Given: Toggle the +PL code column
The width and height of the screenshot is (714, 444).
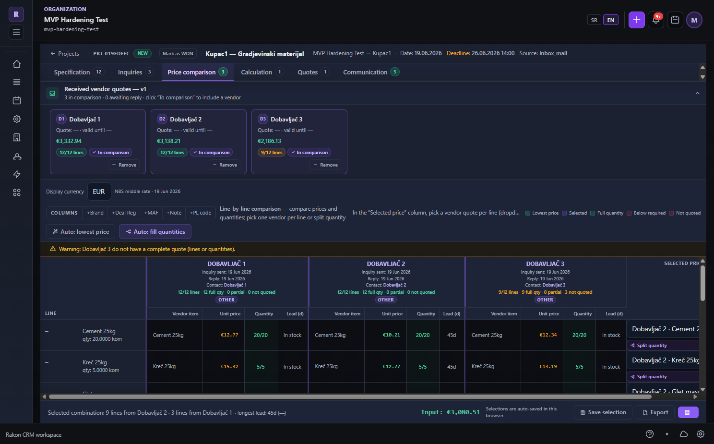Looking at the screenshot, I should [200, 213].
